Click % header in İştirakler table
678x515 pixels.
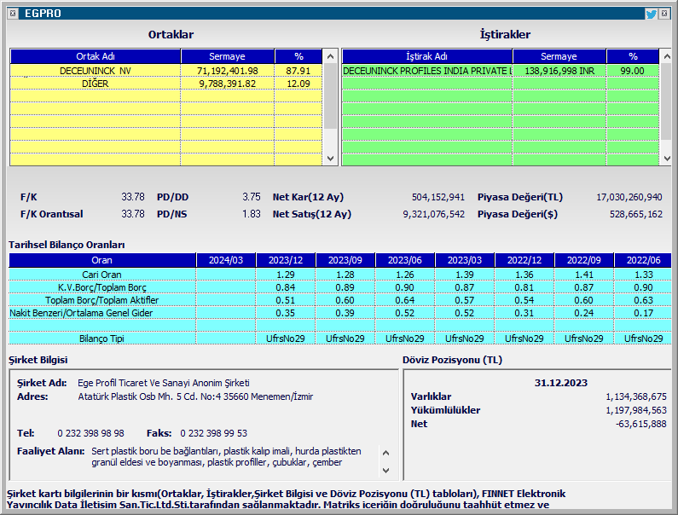[633, 56]
